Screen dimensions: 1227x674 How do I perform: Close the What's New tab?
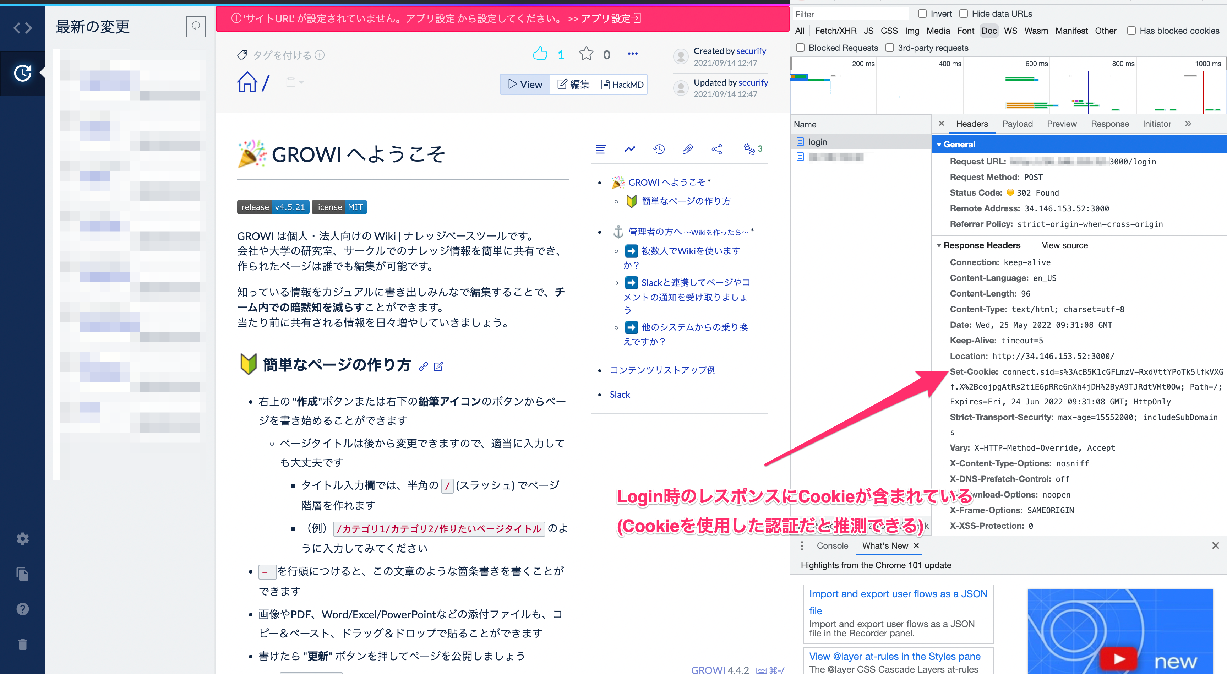(916, 546)
